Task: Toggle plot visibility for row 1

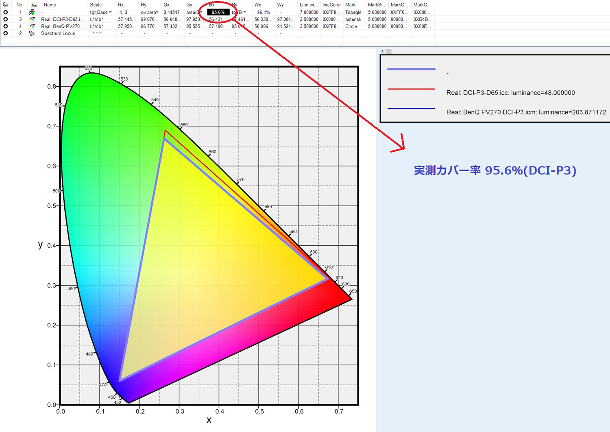Action: click(x=5, y=12)
